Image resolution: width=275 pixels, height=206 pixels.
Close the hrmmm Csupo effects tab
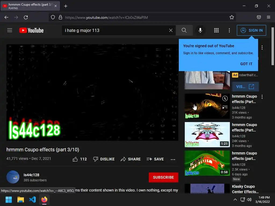click(56, 6)
